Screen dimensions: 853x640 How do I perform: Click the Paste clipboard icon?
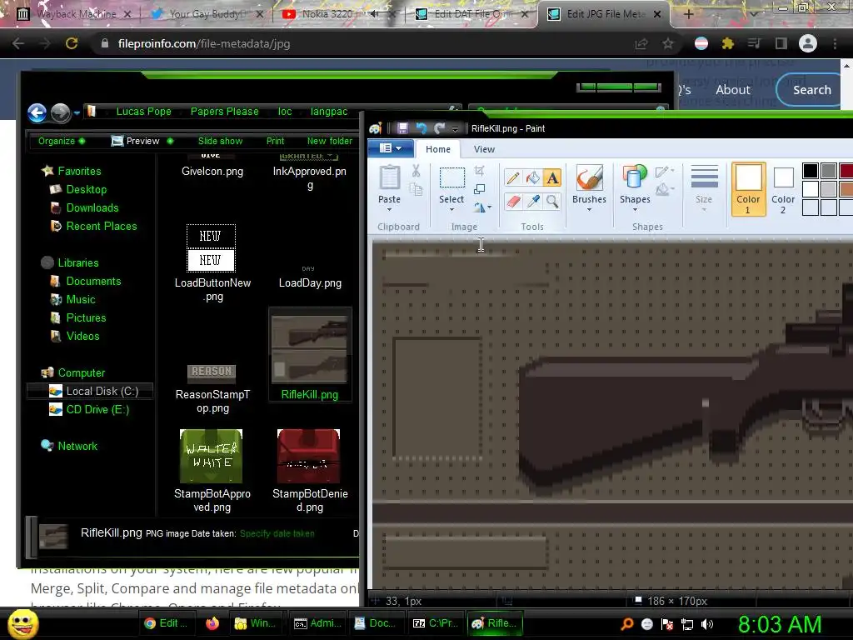pos(390,178)
